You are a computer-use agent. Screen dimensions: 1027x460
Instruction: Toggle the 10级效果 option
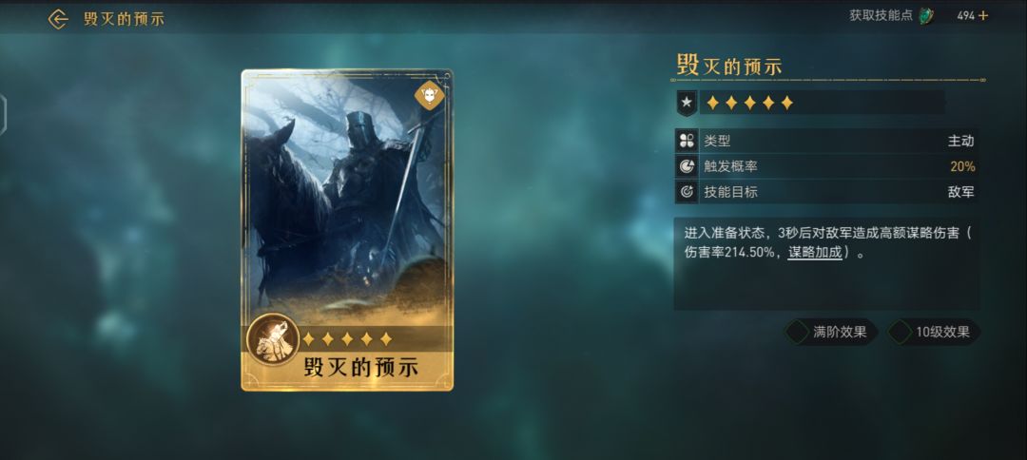pos(933,332)
